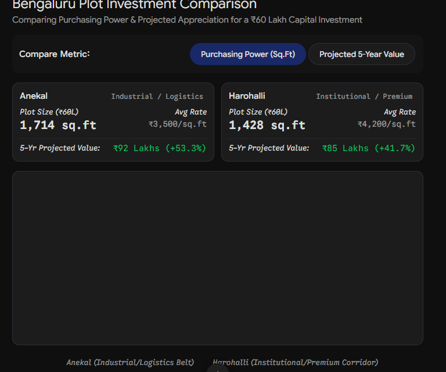Click the ₹4,200/sq.ft average rate
This screenshot has height=372, width=446.
[x=387, y=124]
